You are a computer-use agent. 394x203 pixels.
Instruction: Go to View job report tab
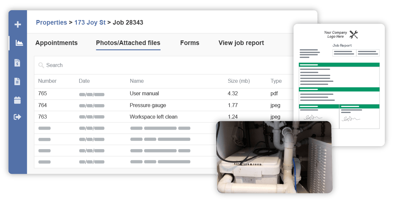241,43
